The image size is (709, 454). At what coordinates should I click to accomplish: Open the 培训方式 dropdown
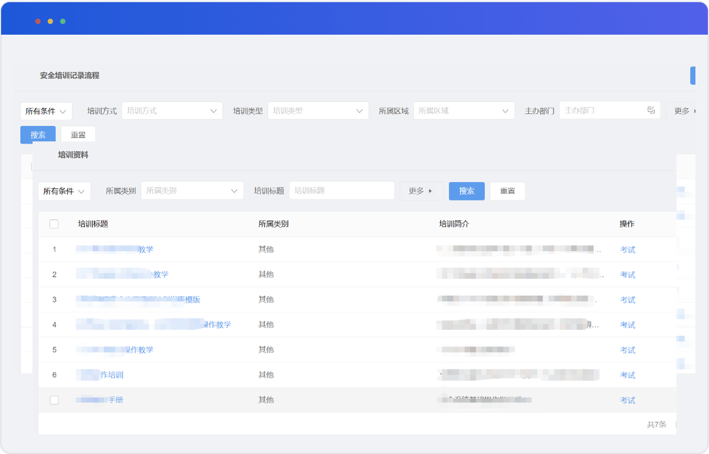pos(172,111)
